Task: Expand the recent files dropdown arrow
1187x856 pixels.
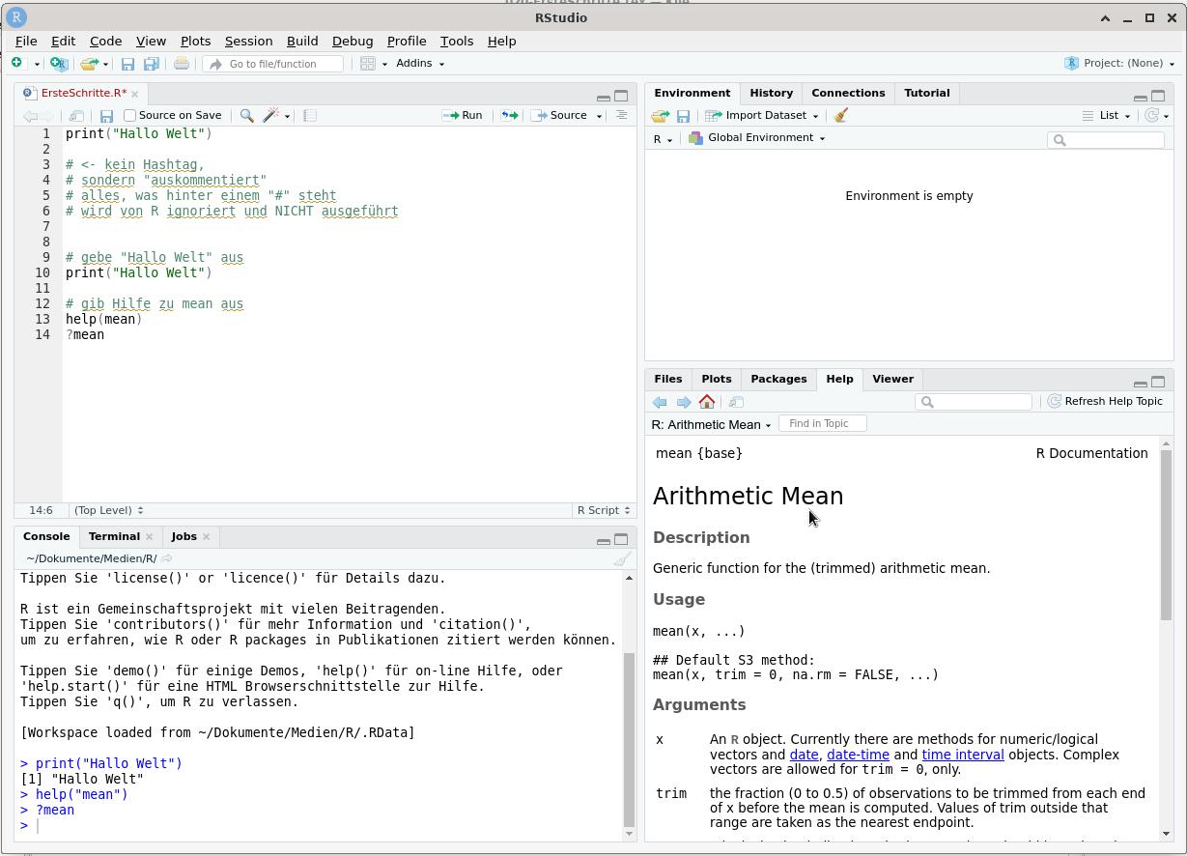Action: 106,64
